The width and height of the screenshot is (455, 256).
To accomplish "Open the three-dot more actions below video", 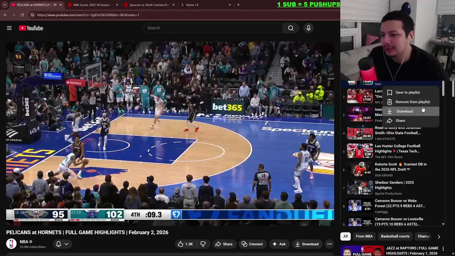I will (x=330, y=244).
